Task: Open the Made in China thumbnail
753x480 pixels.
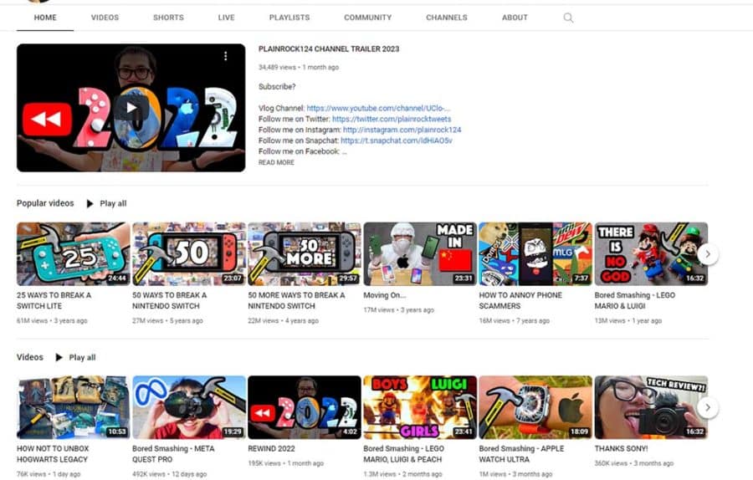Action: point(420,254)
